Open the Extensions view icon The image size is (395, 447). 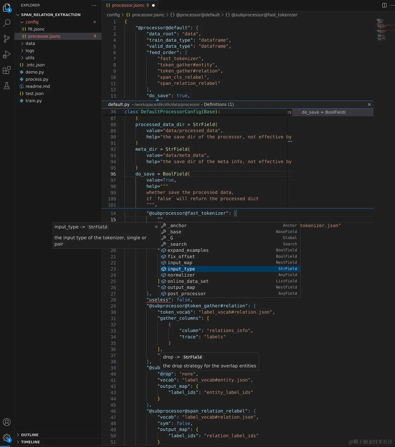pos(7,70)
